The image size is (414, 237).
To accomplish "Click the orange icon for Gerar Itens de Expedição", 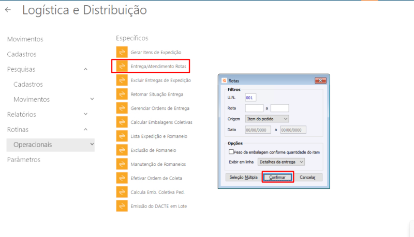I will [x=122, y=52].
